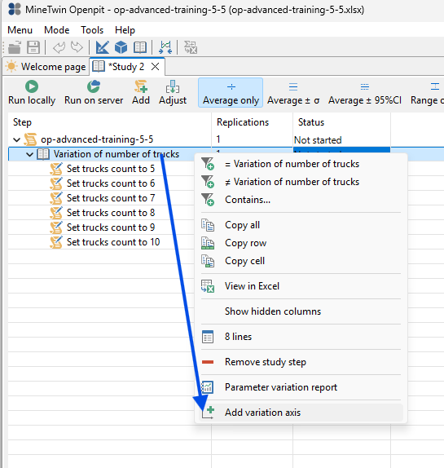Image resolution: width=444 pixels, height=468 pixels.
Task: Select Copy row from context menu
Action: 301,243
